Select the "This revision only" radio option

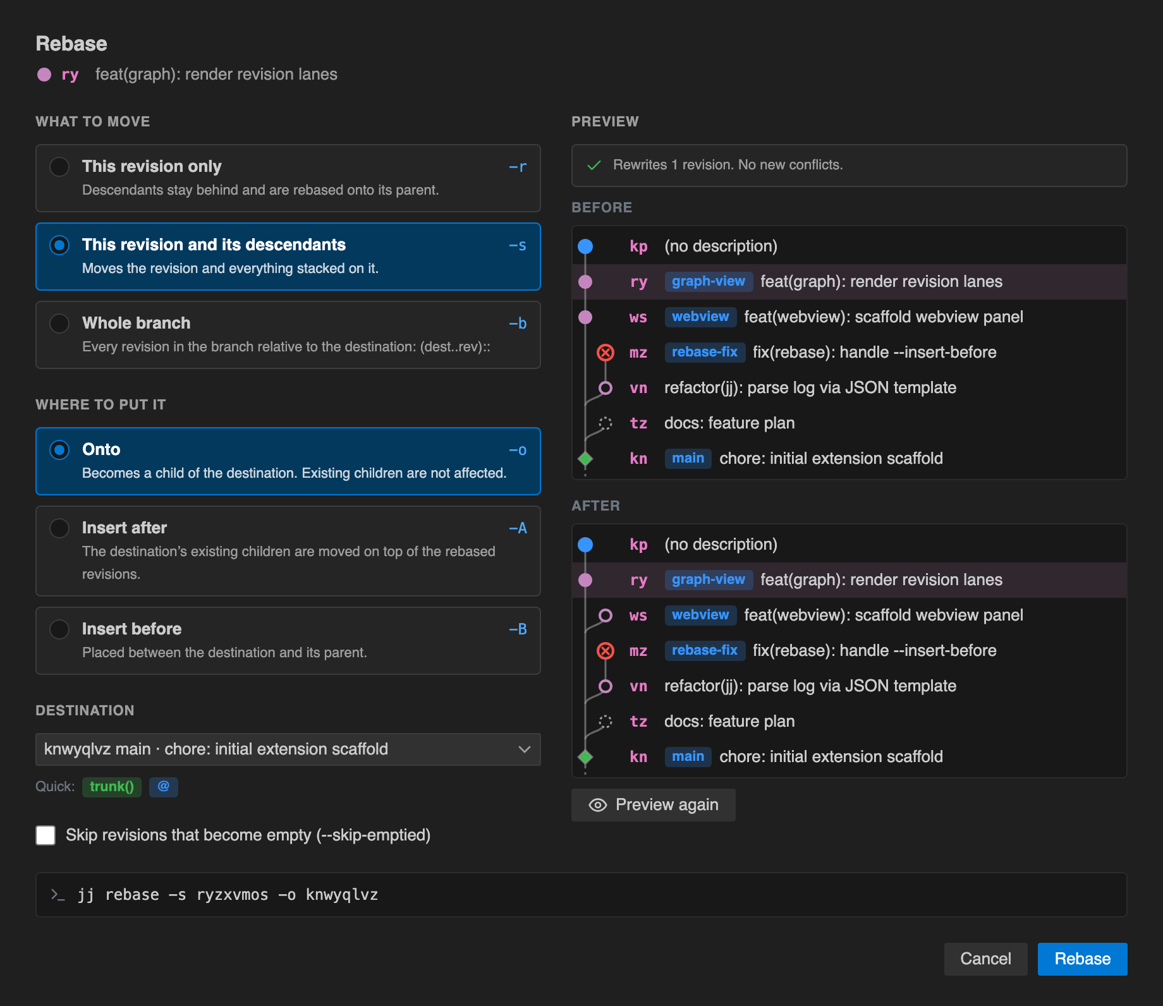(x=59, y=167)
